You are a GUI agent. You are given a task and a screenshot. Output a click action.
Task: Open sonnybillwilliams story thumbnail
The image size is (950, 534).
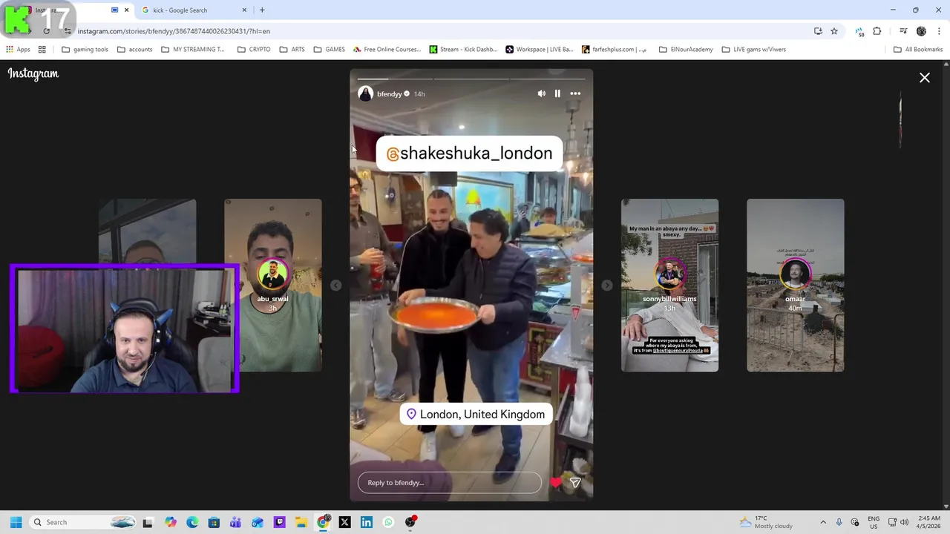click(x=669, y=286)
